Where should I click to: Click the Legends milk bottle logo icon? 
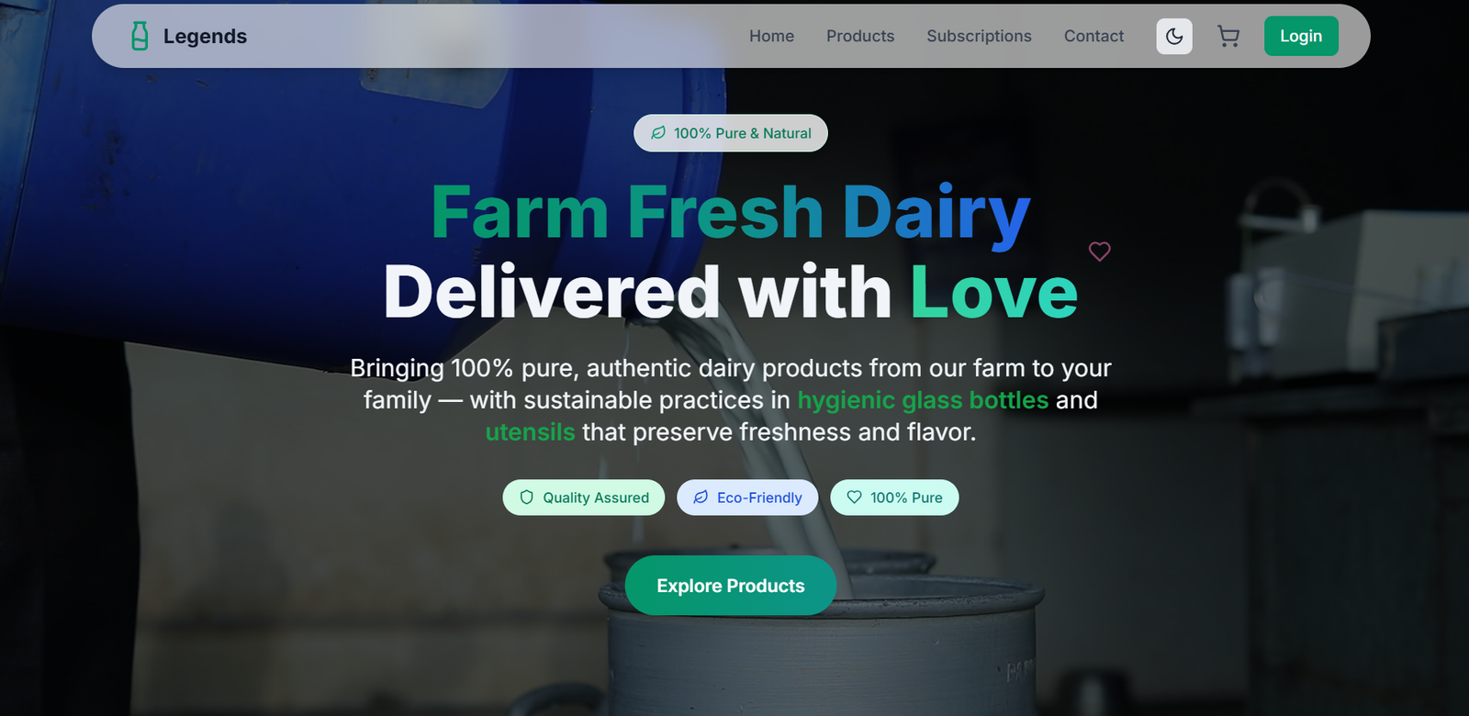pyautogui.click(x=140, y=36)
